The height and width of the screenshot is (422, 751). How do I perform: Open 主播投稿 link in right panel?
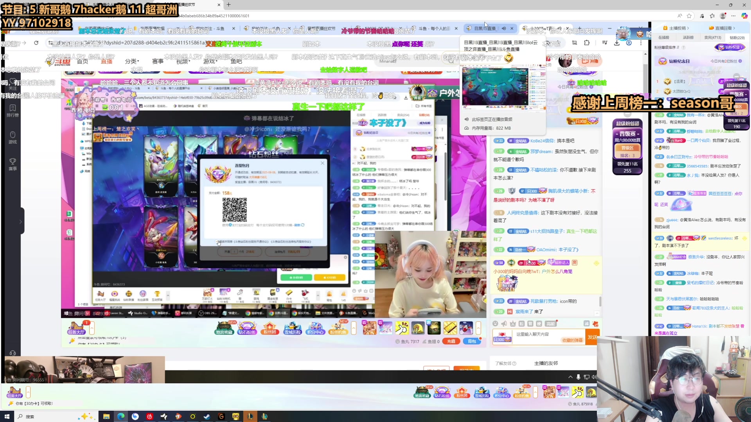676,28
